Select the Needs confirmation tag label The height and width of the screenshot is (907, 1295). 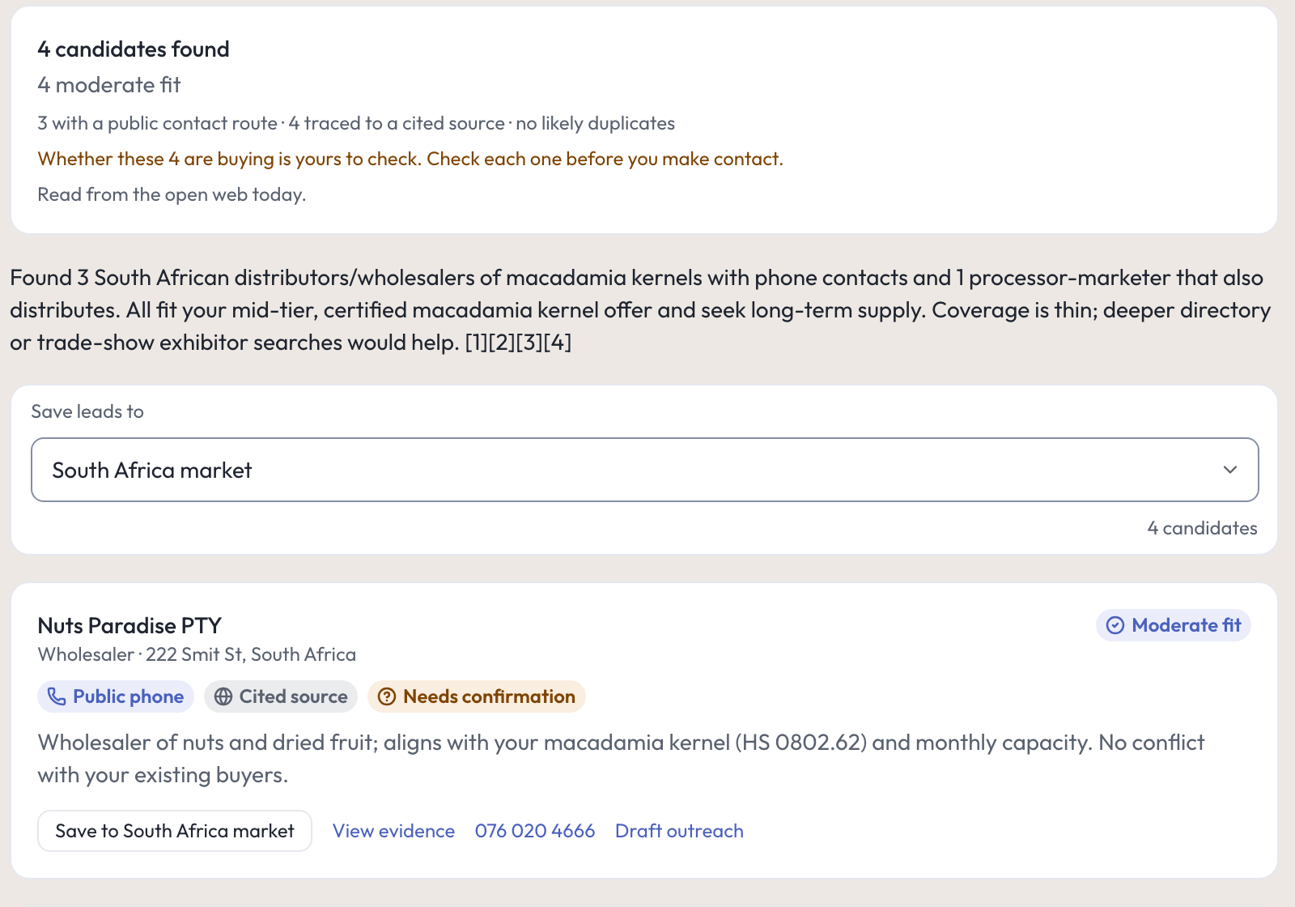click(x=489, y=696)
